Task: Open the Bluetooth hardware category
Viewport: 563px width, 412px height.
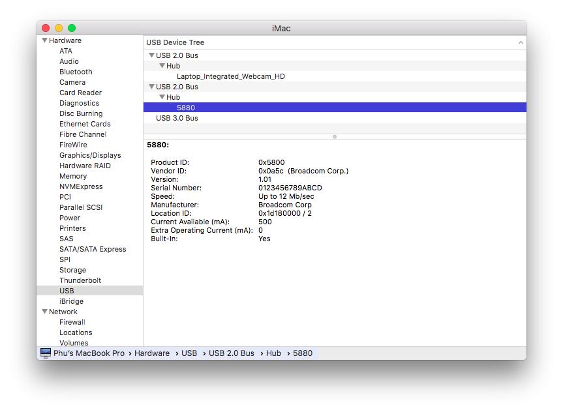Action: 76,72
